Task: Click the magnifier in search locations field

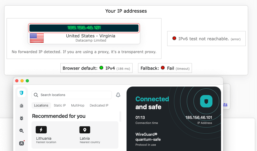Action: [x=36, y=95]
